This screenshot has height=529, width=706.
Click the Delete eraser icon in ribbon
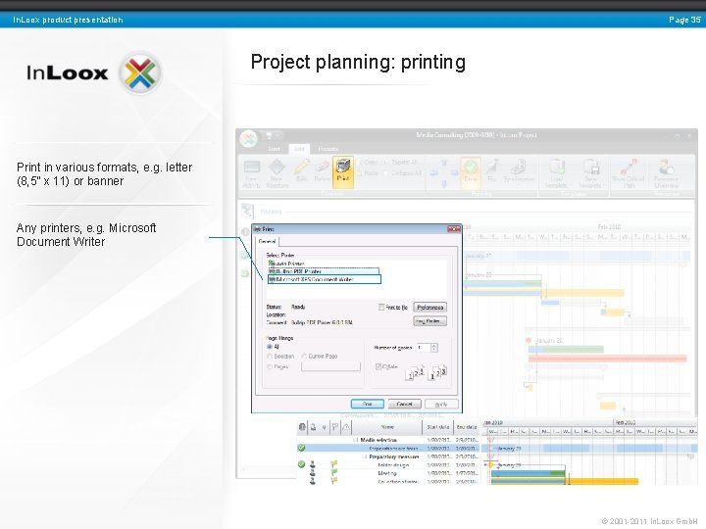click(x=322, y=168)
